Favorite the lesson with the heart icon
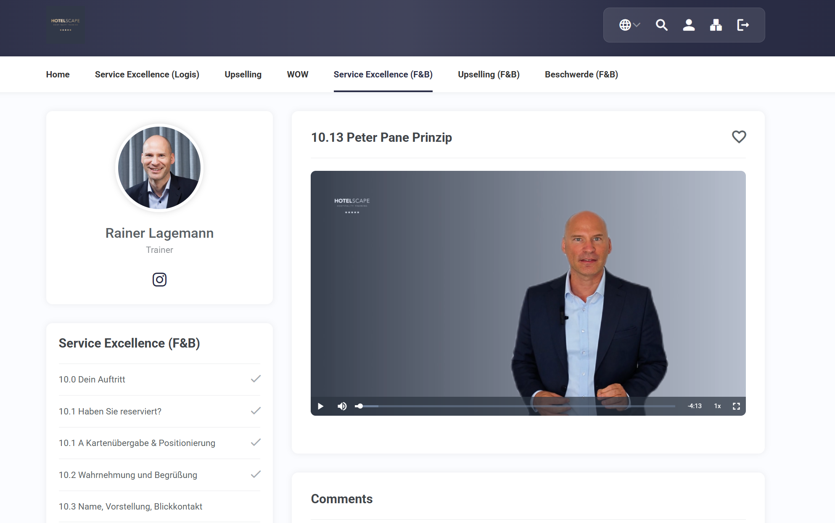 pyautogui.click(x=739, y=137)
